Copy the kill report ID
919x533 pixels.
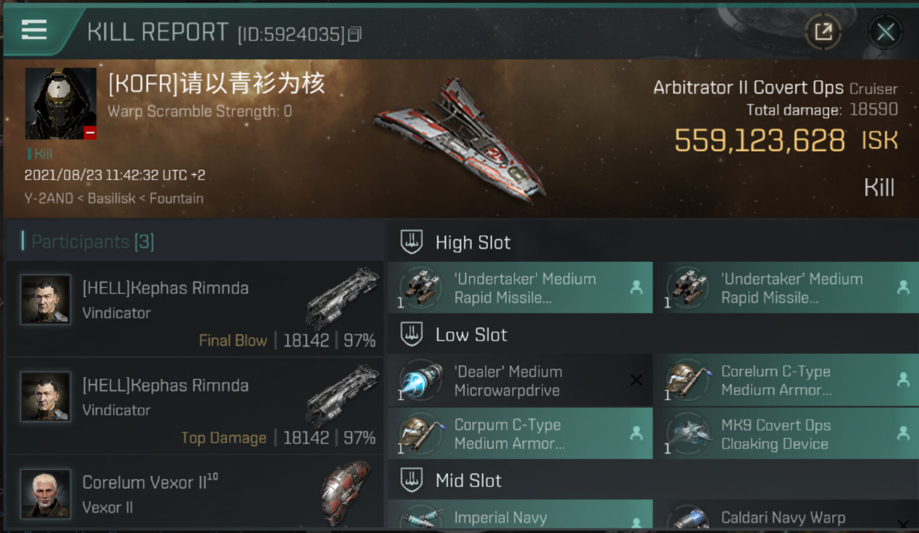pos(354,34)
